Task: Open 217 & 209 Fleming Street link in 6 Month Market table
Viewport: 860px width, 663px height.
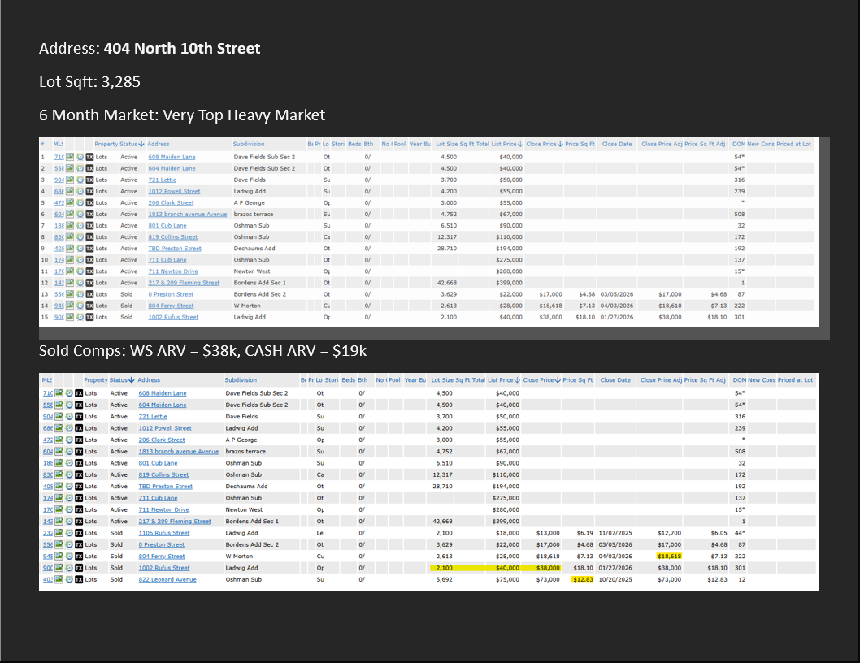Action: coord(184,283)
